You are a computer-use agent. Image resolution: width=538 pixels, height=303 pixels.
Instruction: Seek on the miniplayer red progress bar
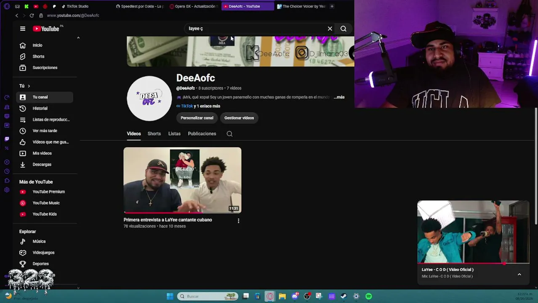473,264
